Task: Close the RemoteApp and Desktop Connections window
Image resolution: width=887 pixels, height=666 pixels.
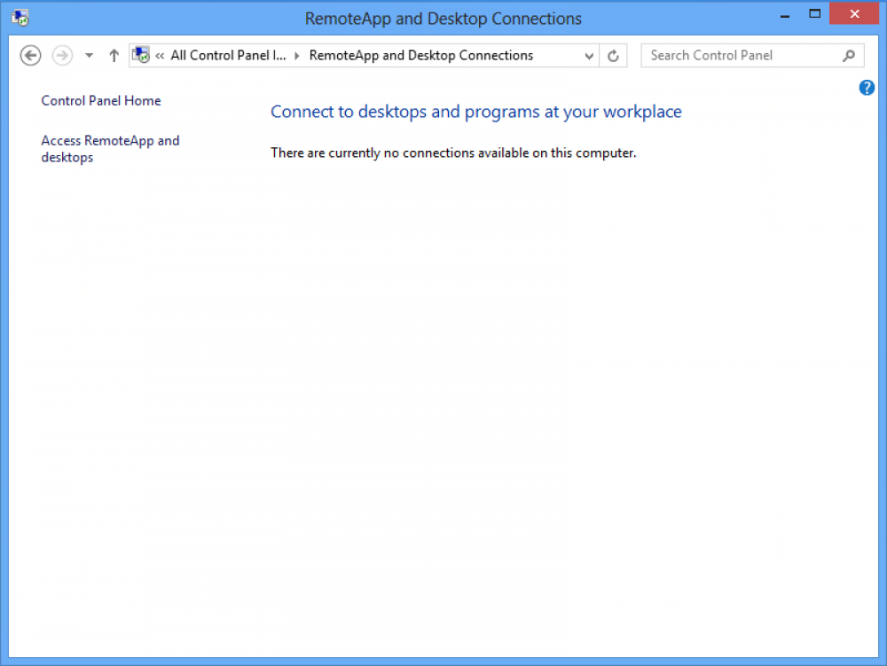Action: (x=854, y=13)
